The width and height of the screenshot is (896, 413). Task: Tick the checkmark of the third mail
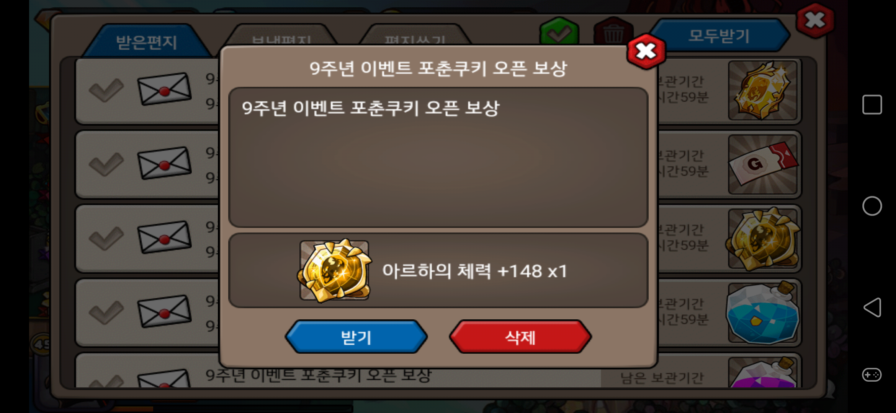coord(106,239)
